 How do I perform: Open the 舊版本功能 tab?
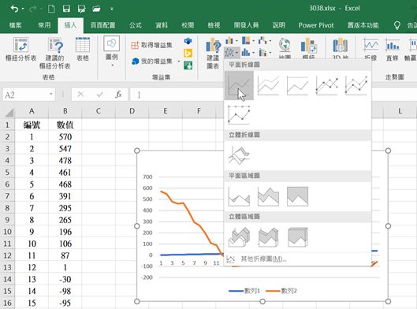[363, 25]
